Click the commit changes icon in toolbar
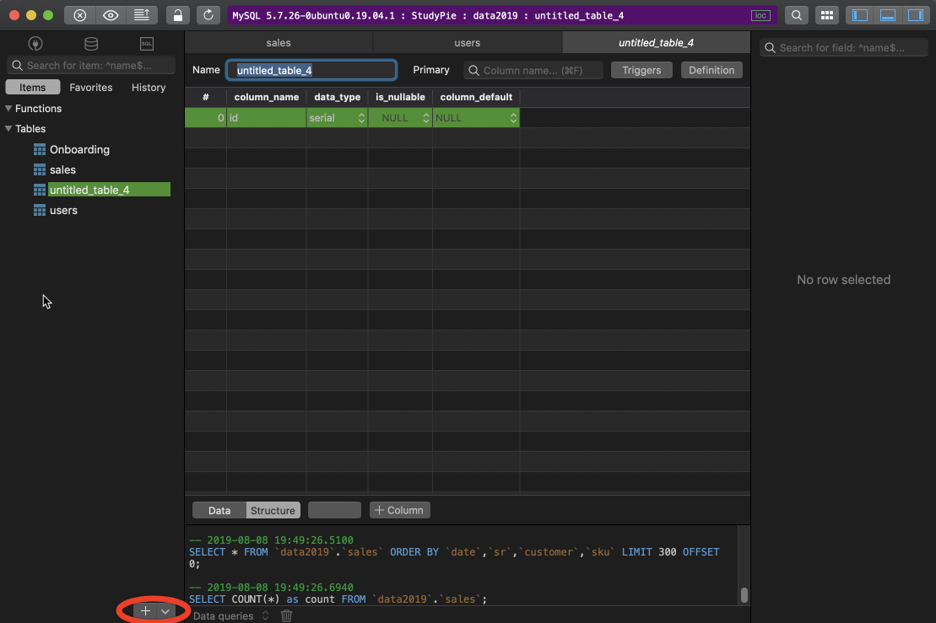 point(142,15)
